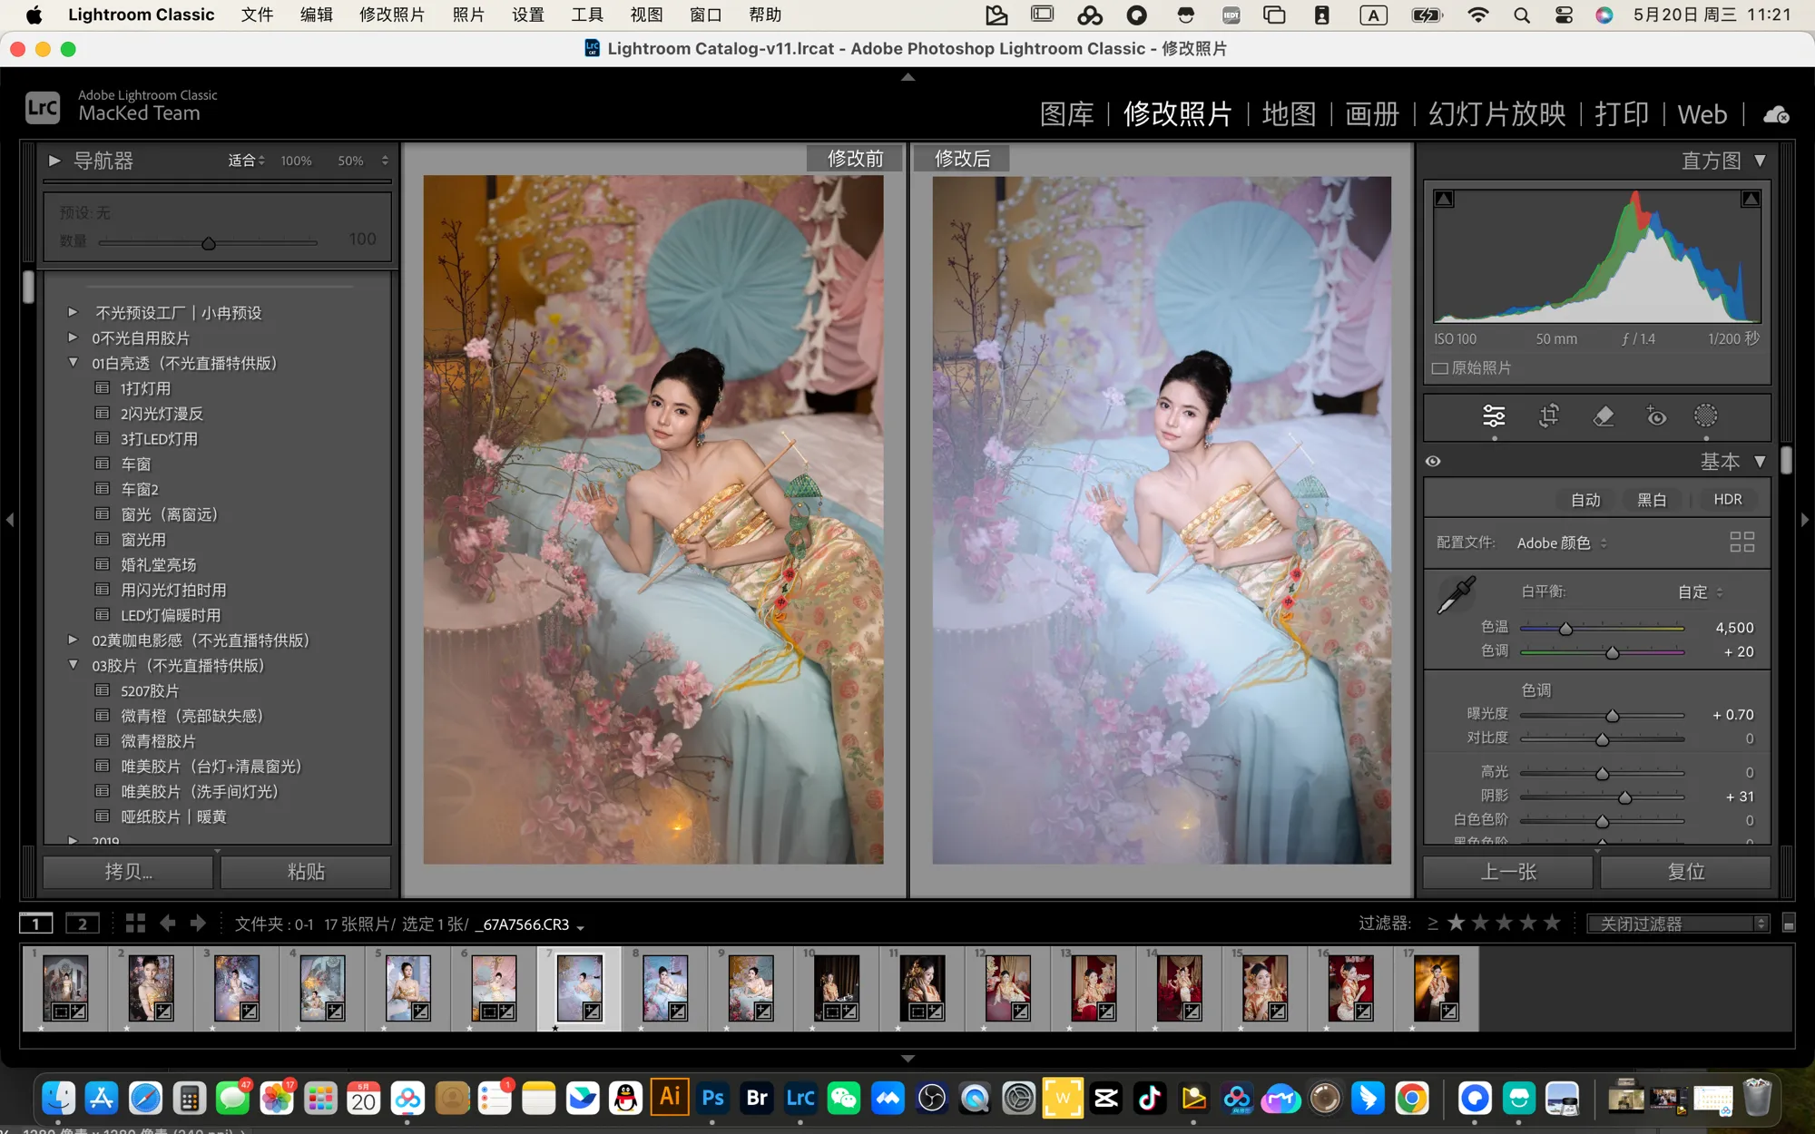Expand the 02黄咖电影感 preset folder
Image resolution: width=1815 pixels, height=1134 pixels.
pos(73,640)
